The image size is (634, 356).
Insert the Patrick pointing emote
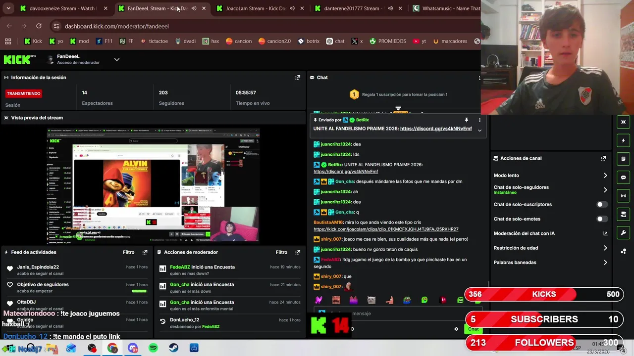(x=389, y=300)
